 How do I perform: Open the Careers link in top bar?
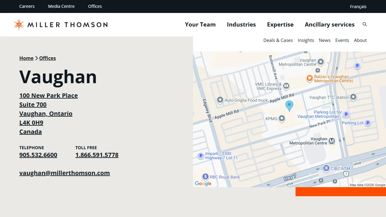(27, 6)
